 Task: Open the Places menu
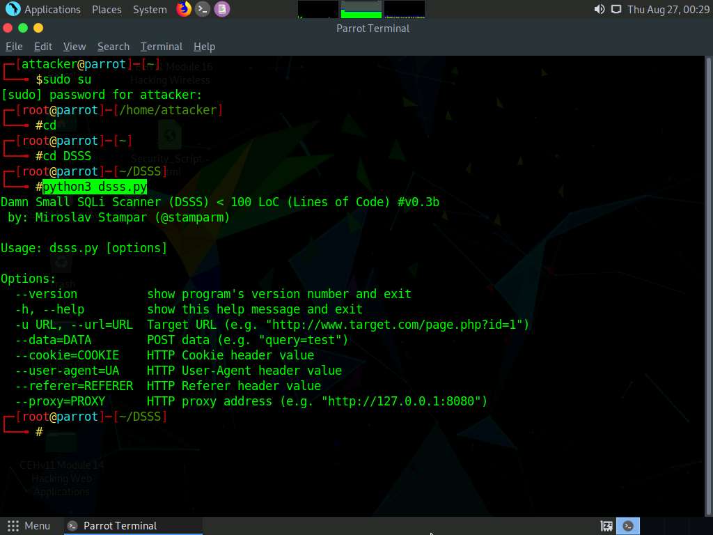coord(106,9)
